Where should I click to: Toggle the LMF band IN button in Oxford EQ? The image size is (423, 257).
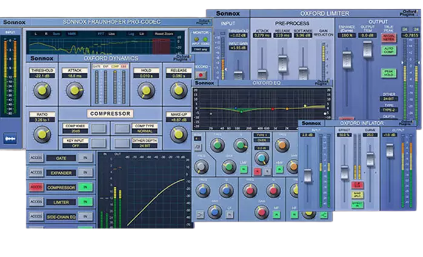coord(244,170)
